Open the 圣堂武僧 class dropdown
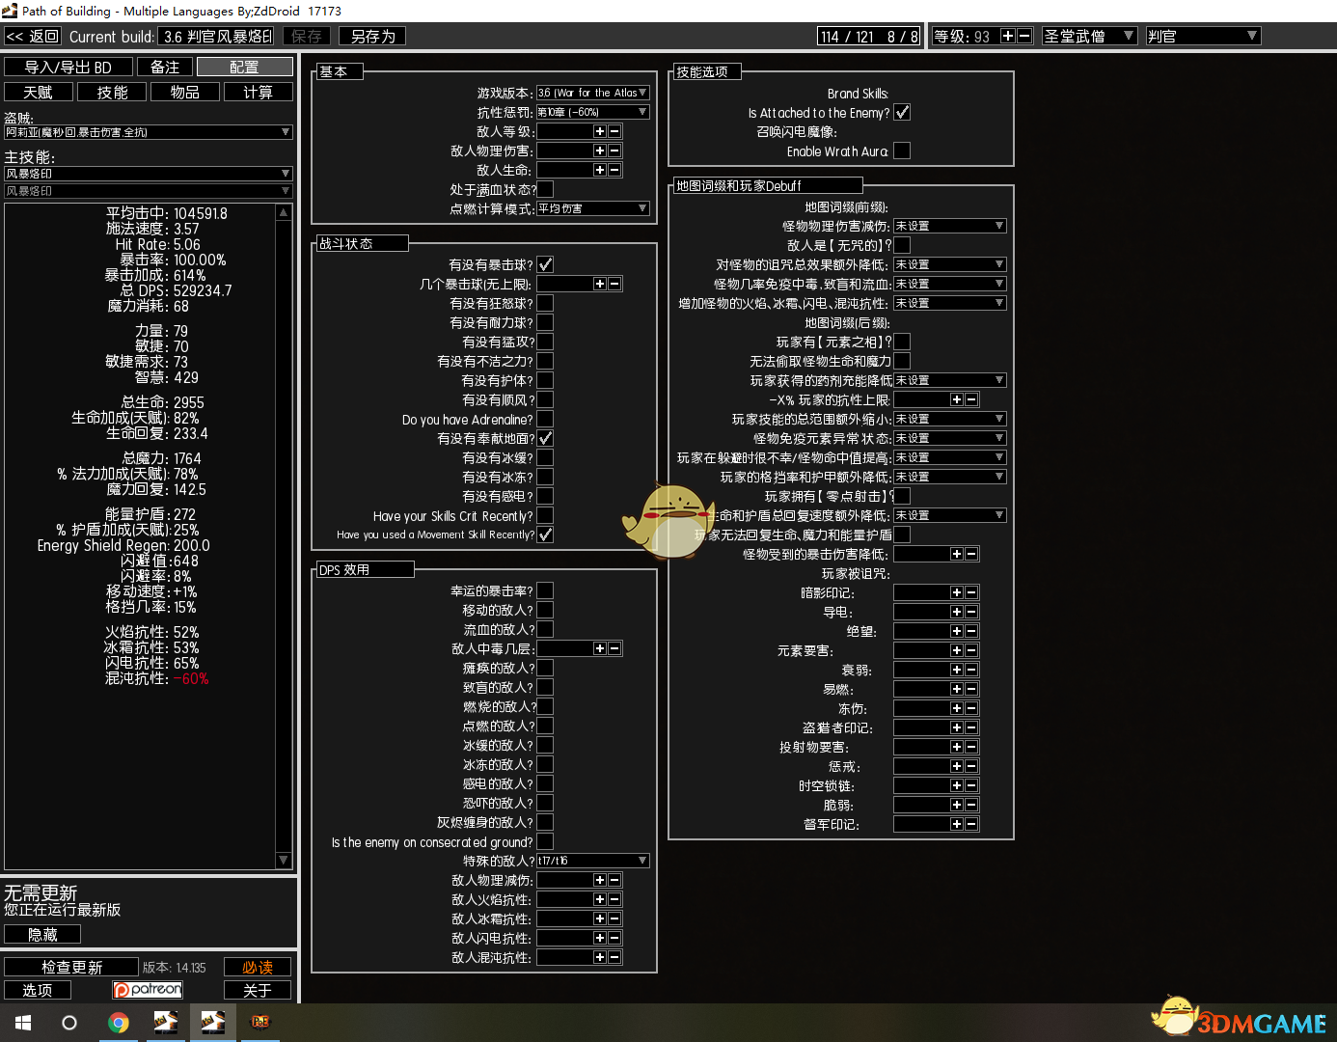Image resolution: width=1337 pixels, height=1042 pixels. [x=1089, y=36]
